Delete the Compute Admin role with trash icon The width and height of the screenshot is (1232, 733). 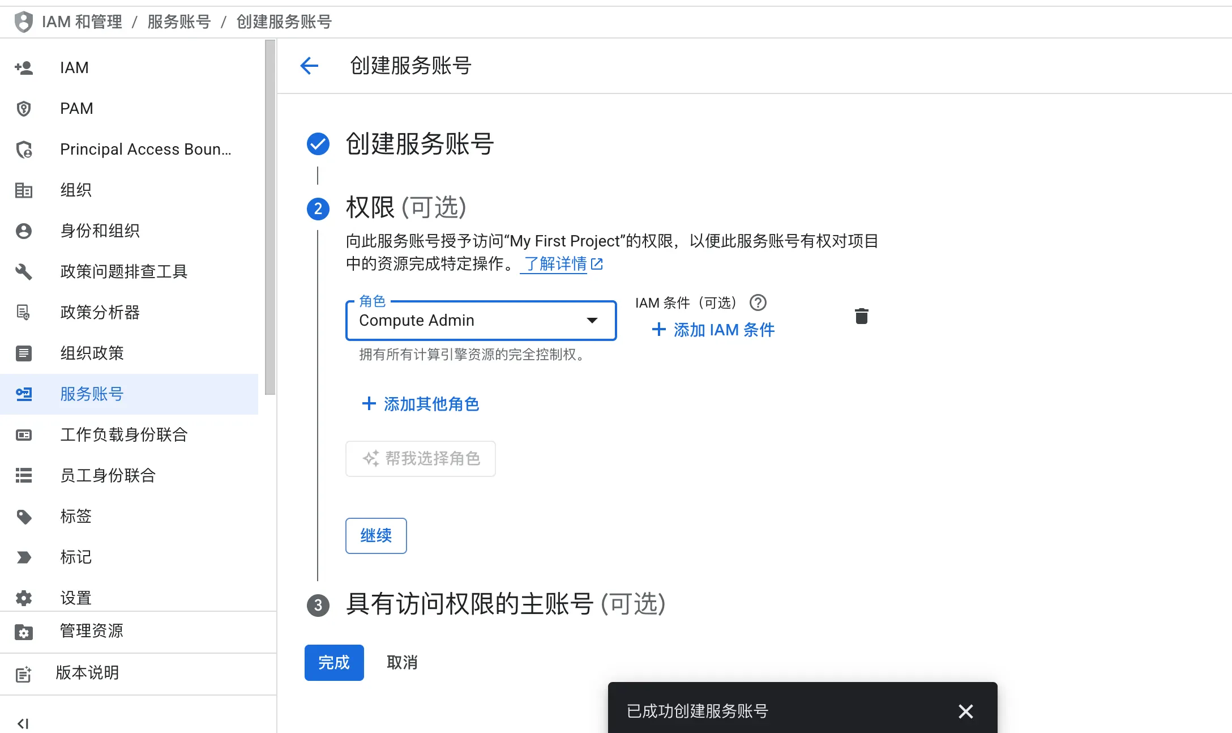tap(861, 316)
